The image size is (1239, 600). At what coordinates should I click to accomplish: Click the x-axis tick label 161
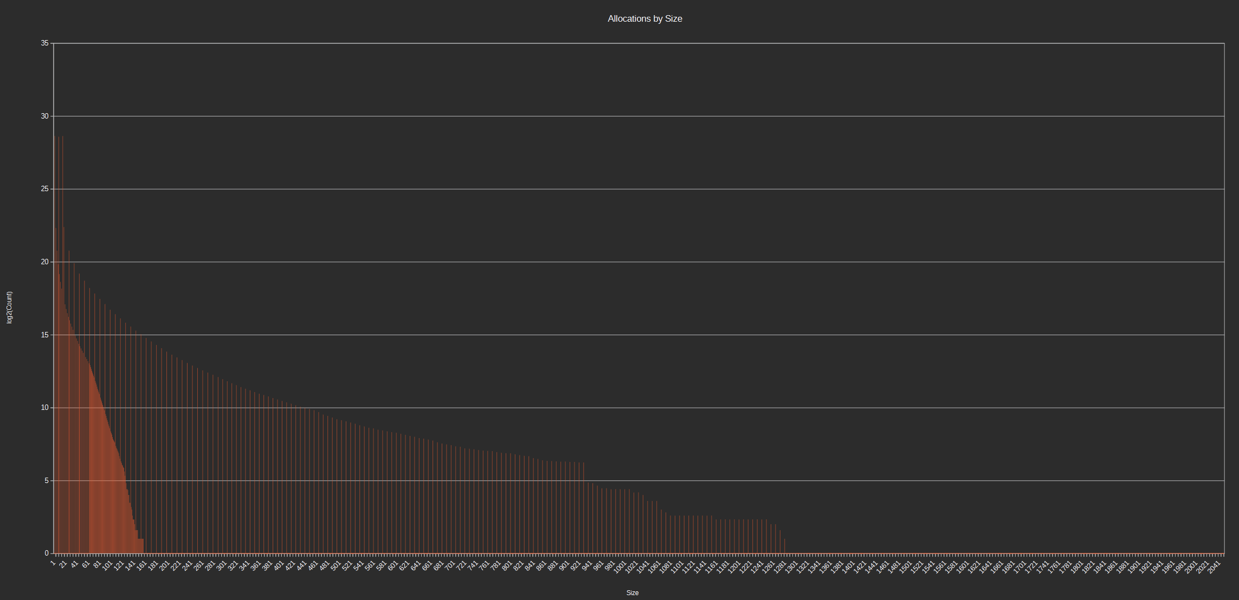[142, 566]
